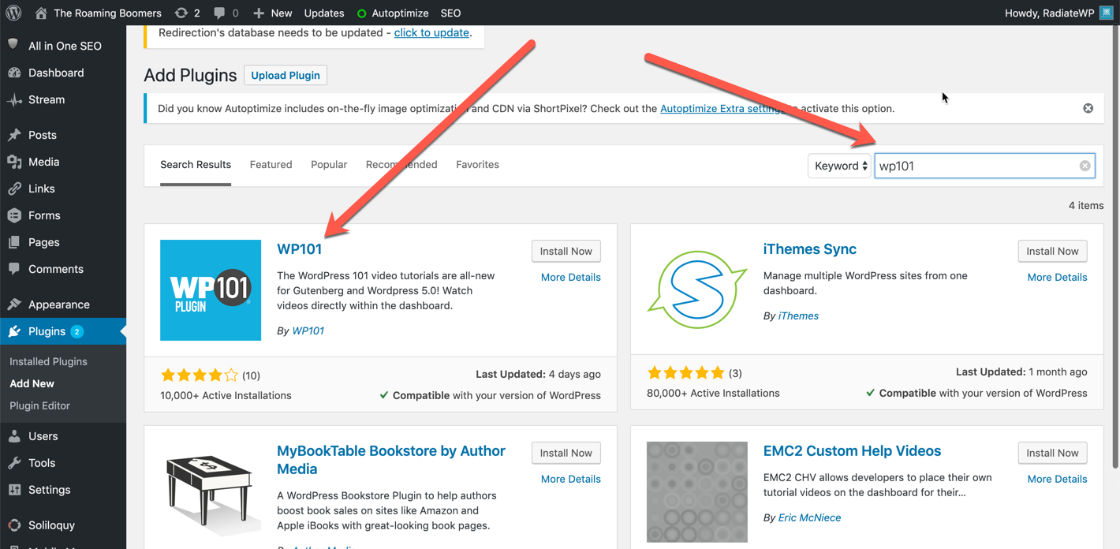The width and height of the screenshot is (1120, 549).
Task: Click the EMC2 gray pattern thumbnail
Action: 697,492
